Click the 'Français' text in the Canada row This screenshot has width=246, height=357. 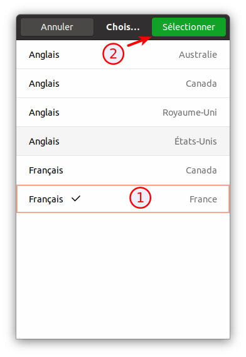(46, 170)
